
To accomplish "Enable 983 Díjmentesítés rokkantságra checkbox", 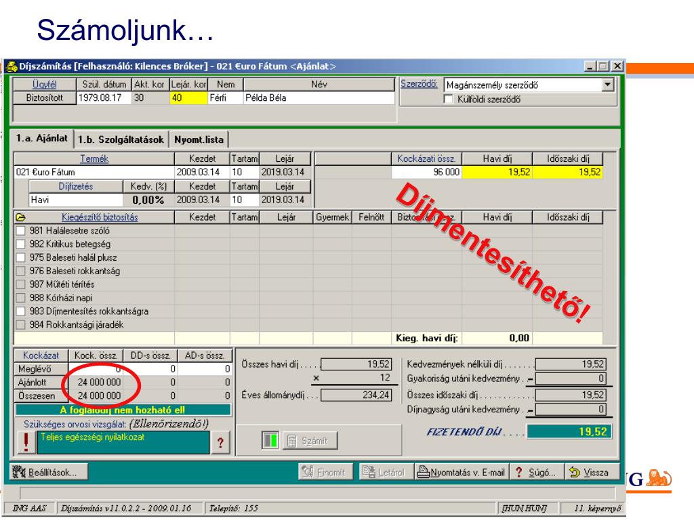I will pyautogui.click(x=20, y=311).
